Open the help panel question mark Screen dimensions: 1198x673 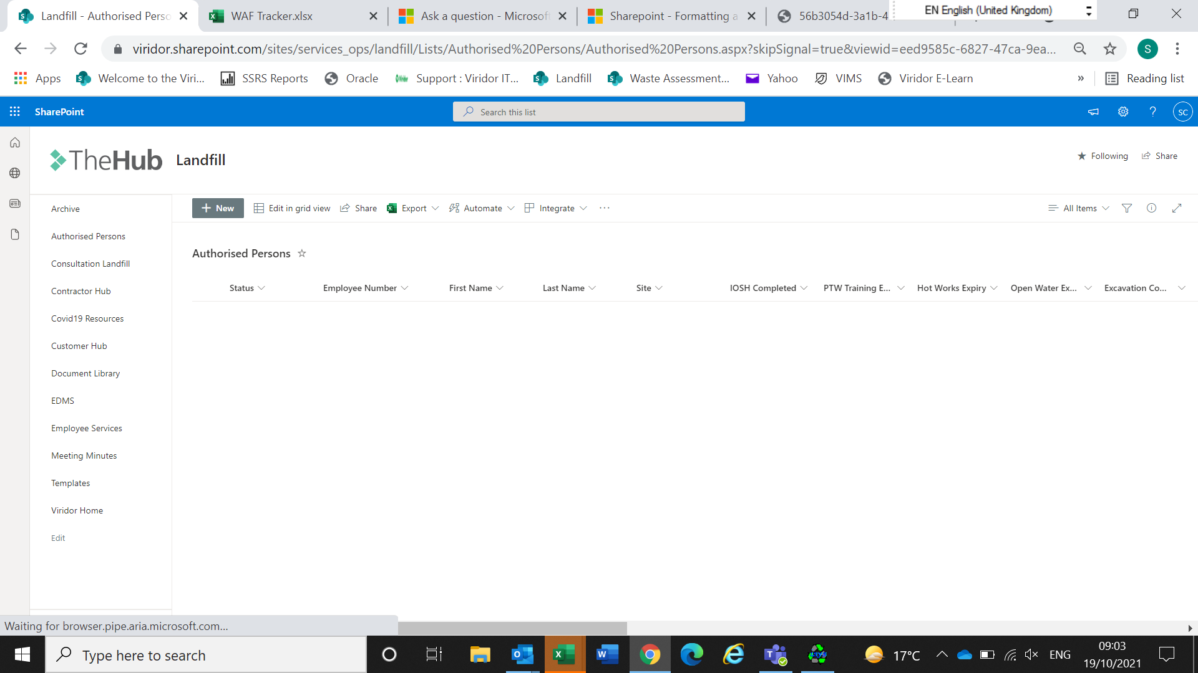point(1152,112)
